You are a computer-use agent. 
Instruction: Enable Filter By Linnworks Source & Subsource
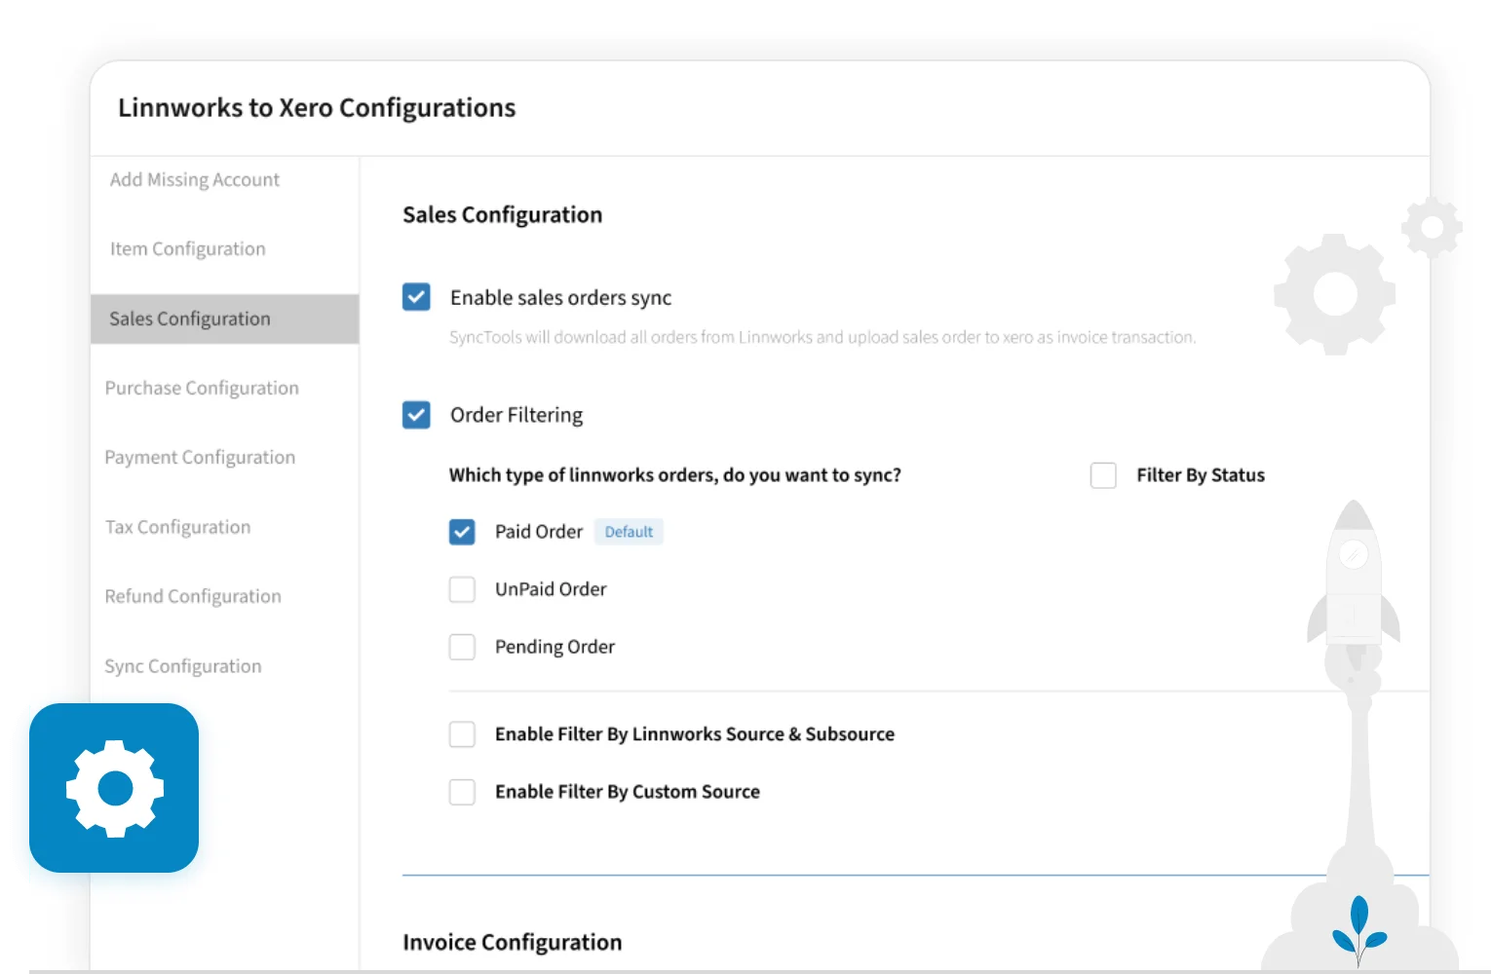pos(462,734)
